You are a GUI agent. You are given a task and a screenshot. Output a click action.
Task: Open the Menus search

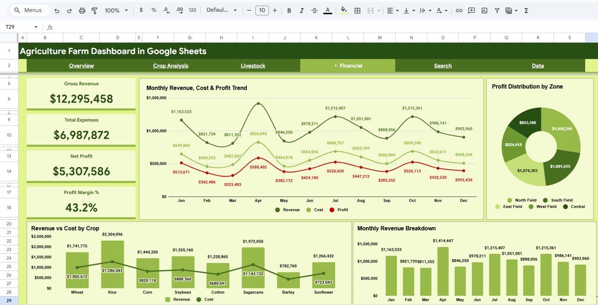(x=29, y=10)
